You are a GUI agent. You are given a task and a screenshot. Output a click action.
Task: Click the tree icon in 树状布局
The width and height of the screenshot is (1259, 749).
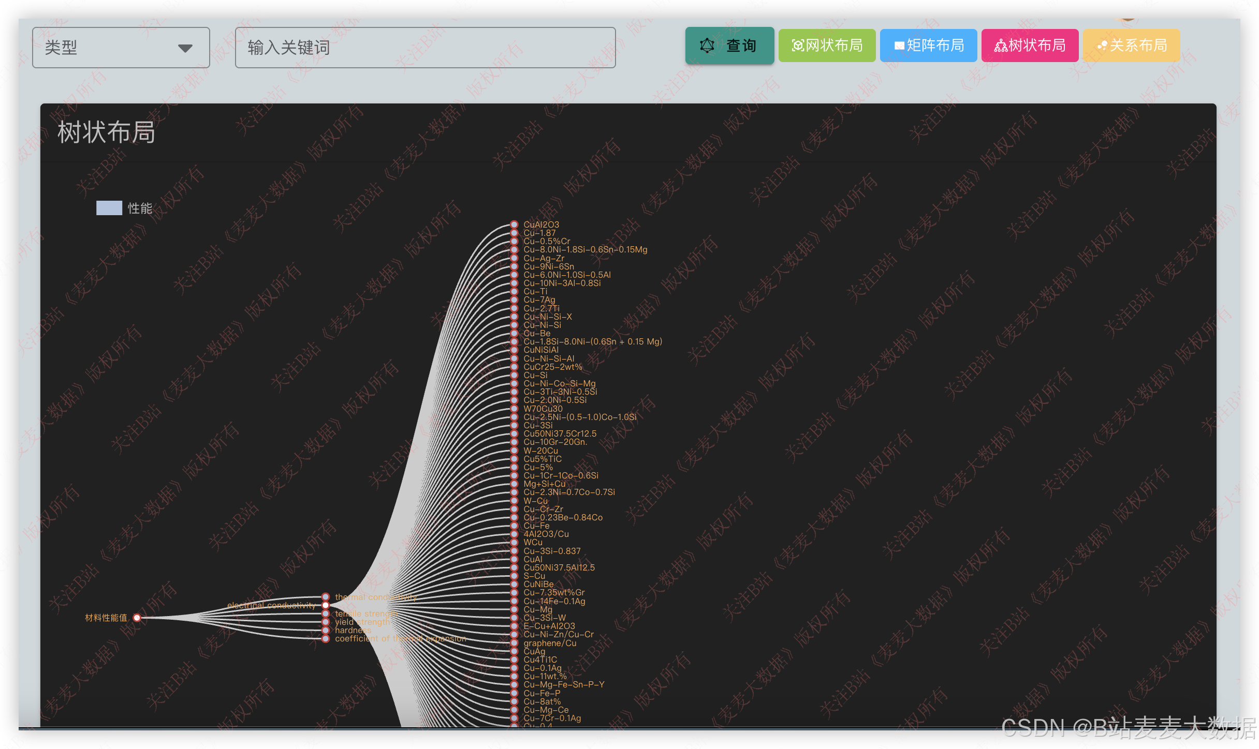(1000, 46)
